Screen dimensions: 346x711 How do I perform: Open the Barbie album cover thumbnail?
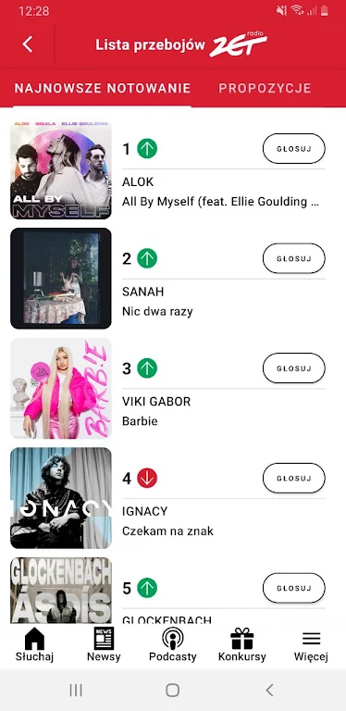click(x=61, y=388)
